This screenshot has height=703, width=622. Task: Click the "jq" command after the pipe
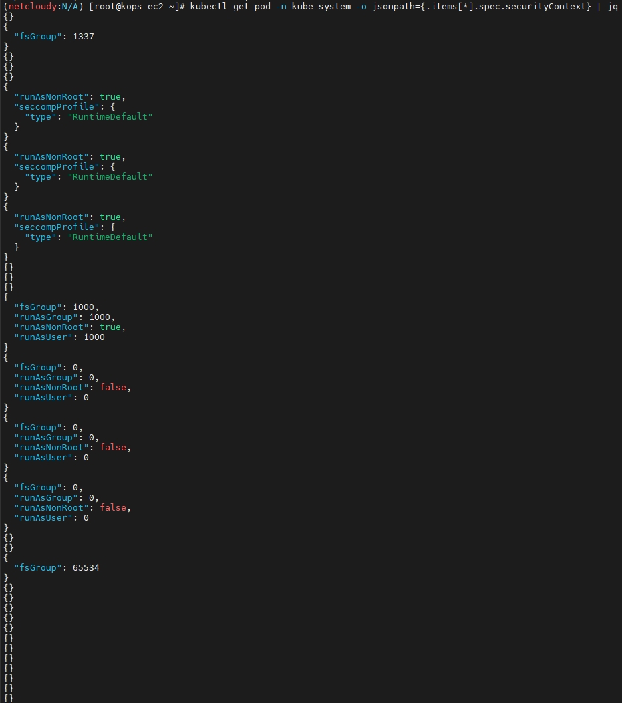pos(613,6)
